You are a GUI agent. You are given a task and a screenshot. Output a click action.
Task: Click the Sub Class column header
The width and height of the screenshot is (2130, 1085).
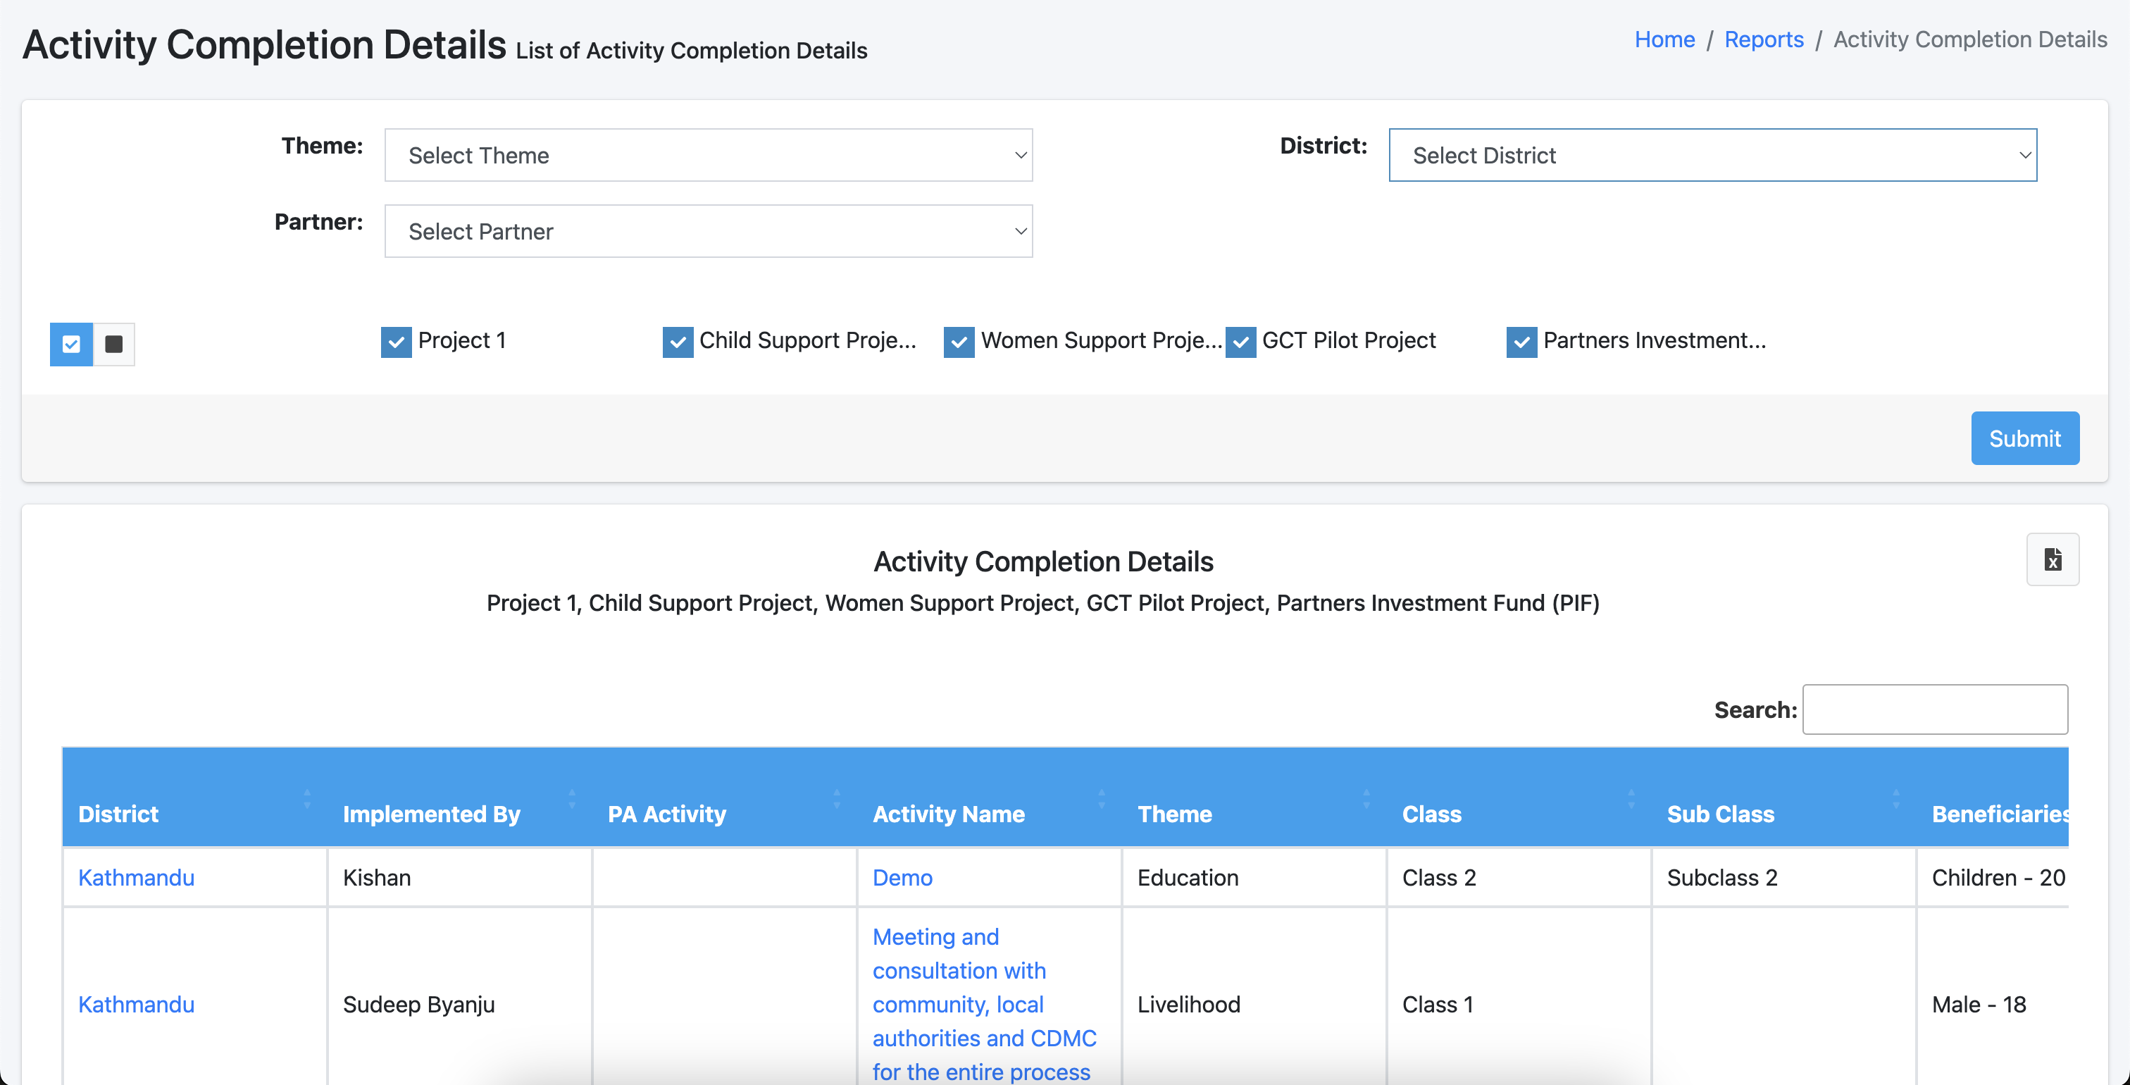(x=1783, y=798)
